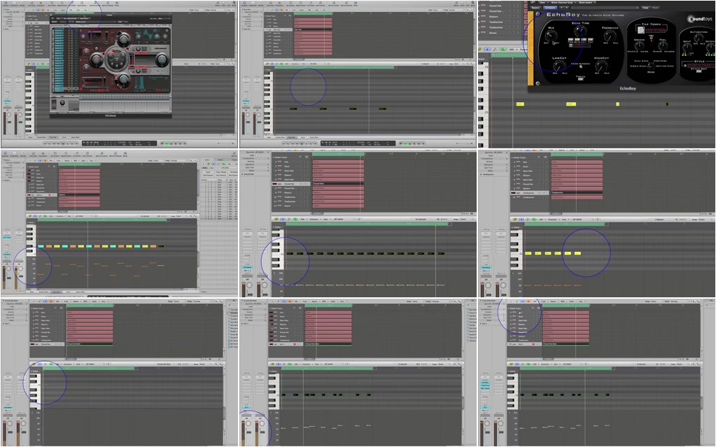Click the Groove knob in EchoBoy
Viewport: 716px width, 447px height.
point(639,45)
